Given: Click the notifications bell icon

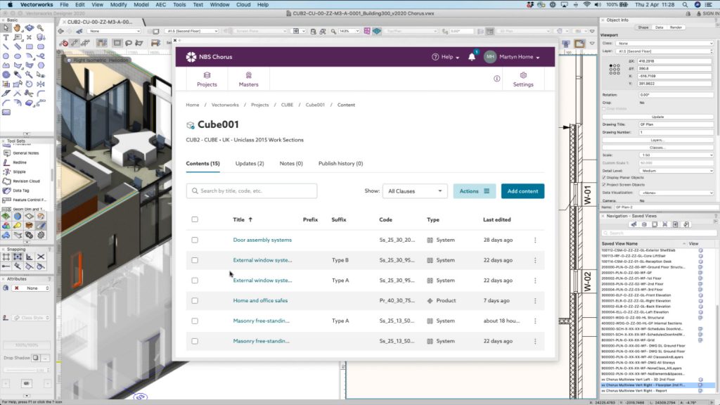Looking at the screenshot, I should (x=472, y=57).
